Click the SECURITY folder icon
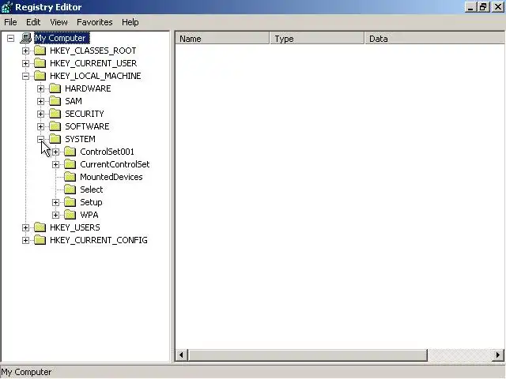The width and height of the screenshot is (506, 379). tap(55, 114)
